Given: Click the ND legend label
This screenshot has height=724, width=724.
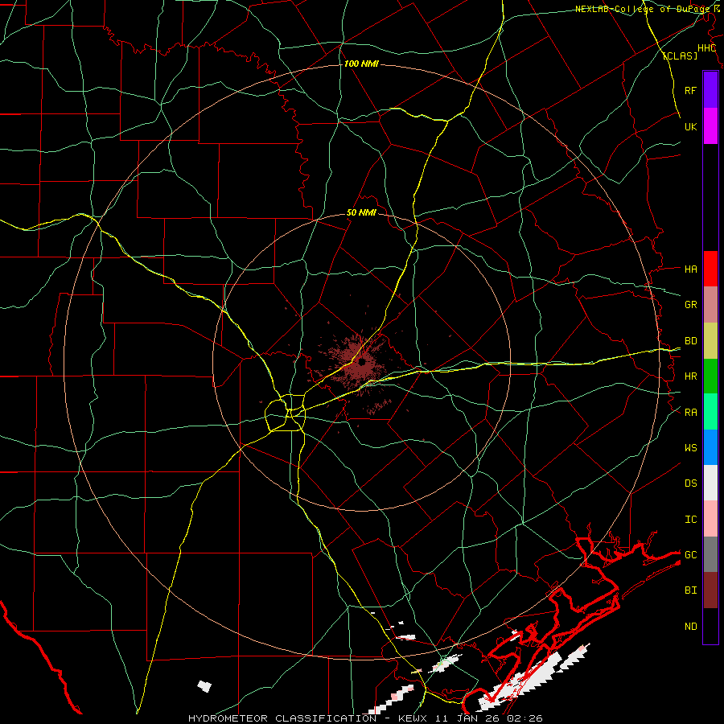Looking at the screenshot, I should coord(690,627).
